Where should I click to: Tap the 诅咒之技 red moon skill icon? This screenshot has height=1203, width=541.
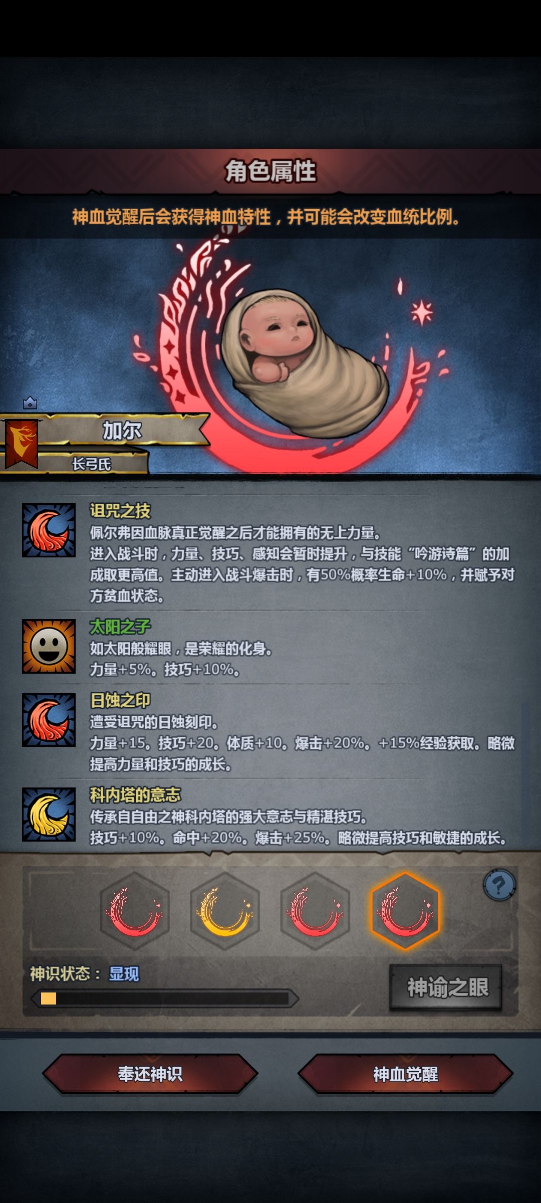point(49,530)
